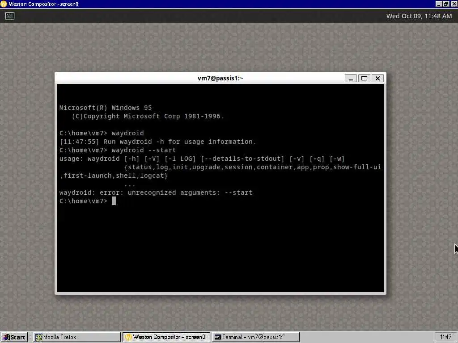Viewport: 458px width, 343px height.
Task: Restore the Weston Compositor outer window
Action: pos(446,4)
